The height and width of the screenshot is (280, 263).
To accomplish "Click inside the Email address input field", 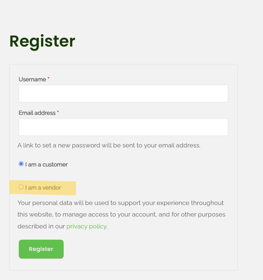I will click(x=123, y=127).
